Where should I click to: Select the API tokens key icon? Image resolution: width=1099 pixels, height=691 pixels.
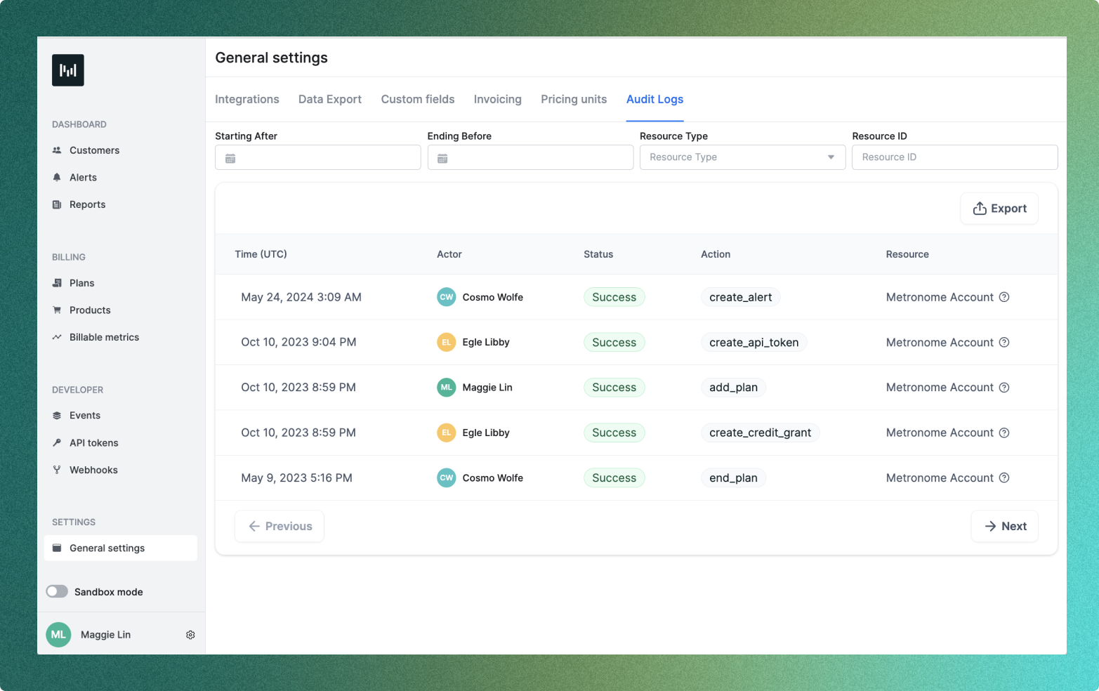(x=57, y=442)
